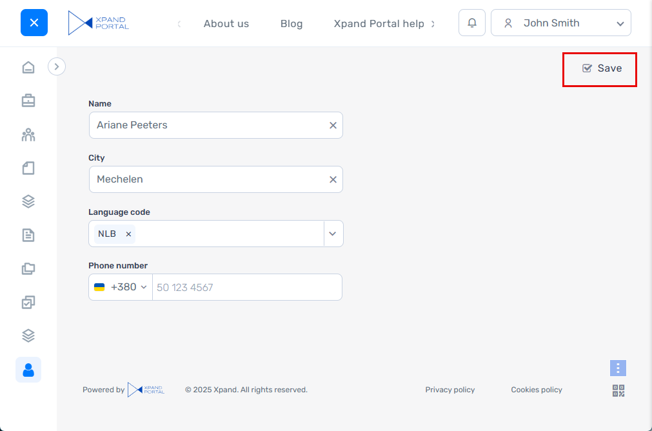Clear the Name field with its X
Screen dimensions: 652x431
(333, 125)
